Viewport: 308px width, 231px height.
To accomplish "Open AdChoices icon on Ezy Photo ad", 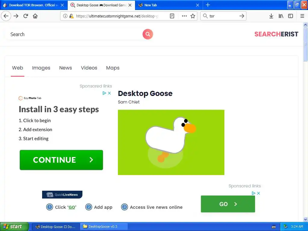I will pyautogui.click(x=104, y=93).
